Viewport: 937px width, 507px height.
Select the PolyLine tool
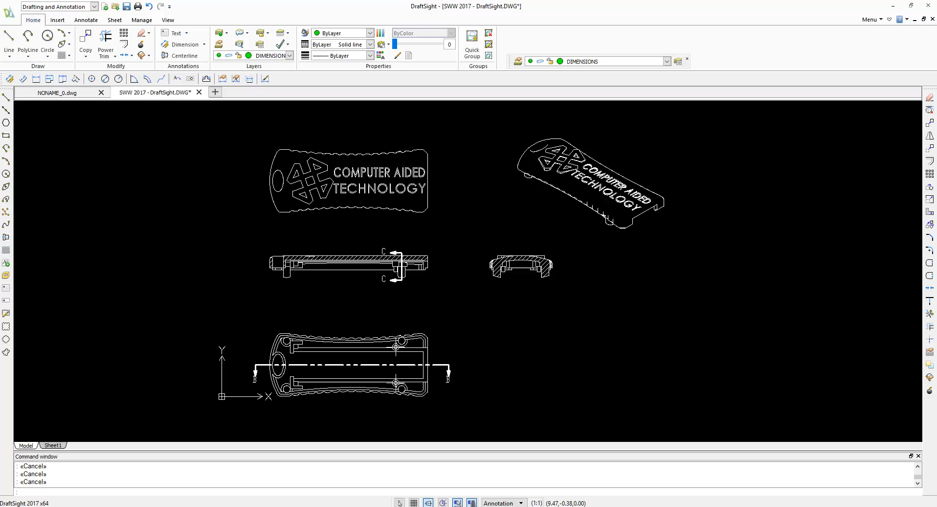click(x=28, y=42)
